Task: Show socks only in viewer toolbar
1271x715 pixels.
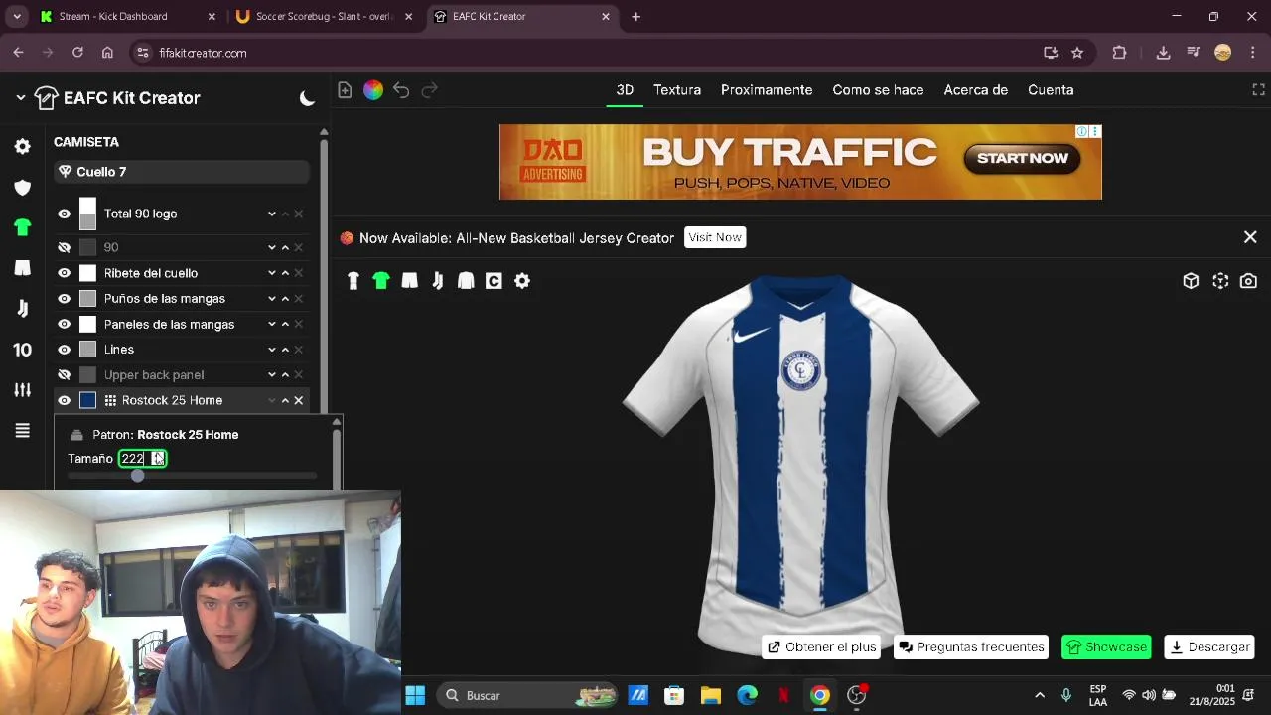Action: click(438, 281)
